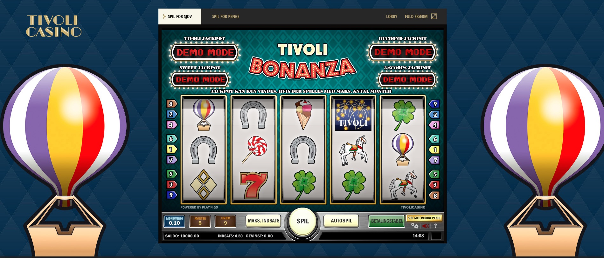Image resolution: width=604 pixels, height=258 pixels.
Task: Open the game settings gears icon
Action: click(414, 226)
